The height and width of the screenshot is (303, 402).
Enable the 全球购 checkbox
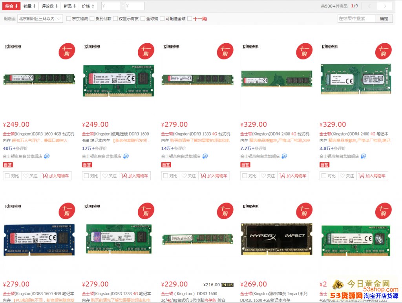(x=143, y=18)
